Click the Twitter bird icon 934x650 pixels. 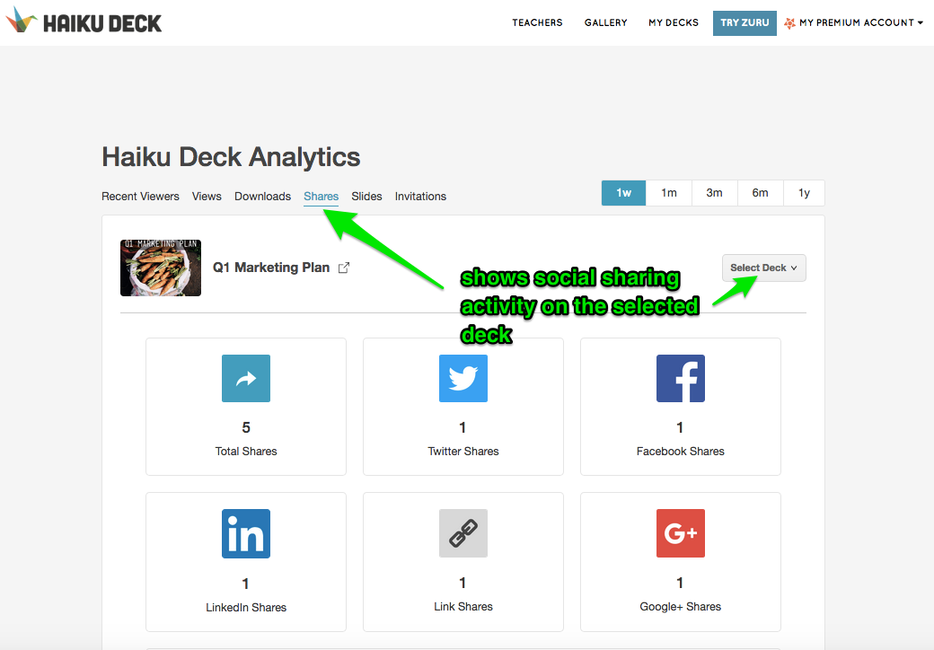point(463,379)
